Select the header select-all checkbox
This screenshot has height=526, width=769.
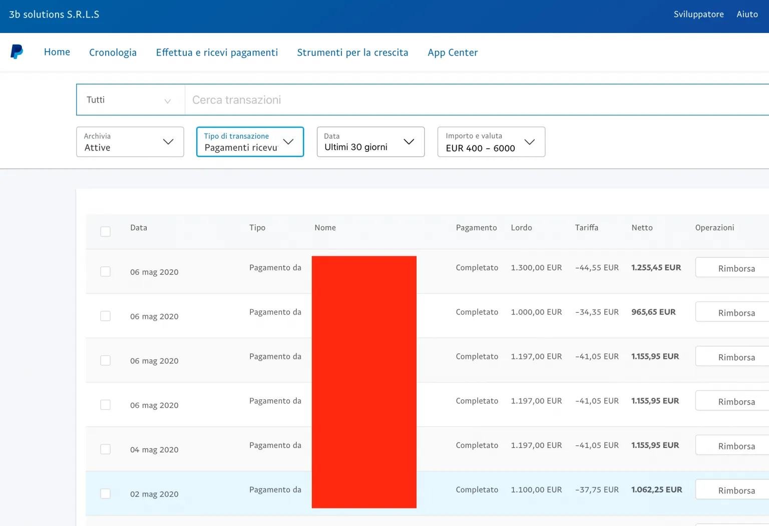pos(105,231)
